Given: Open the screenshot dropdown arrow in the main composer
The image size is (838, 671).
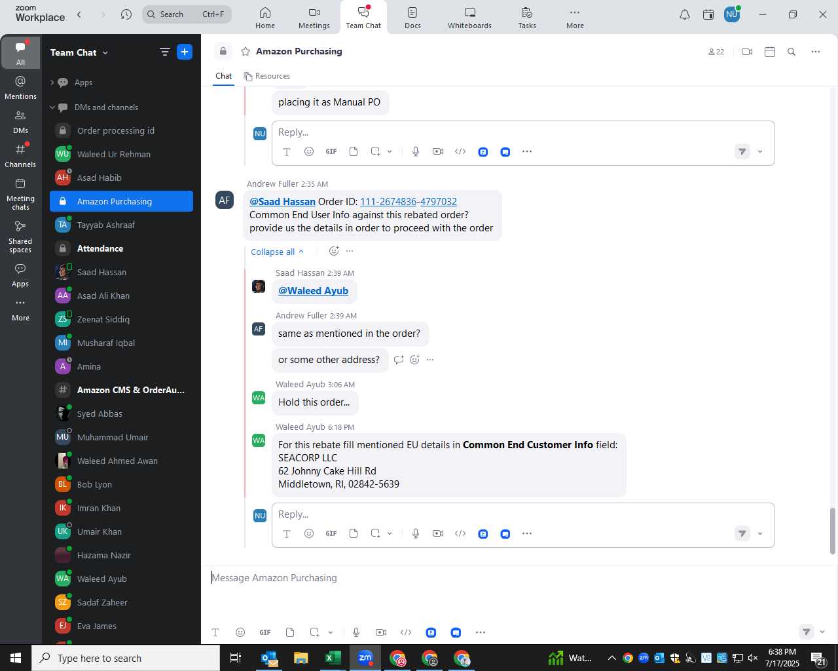Looking at the screenshot, I should pos(331,632).
